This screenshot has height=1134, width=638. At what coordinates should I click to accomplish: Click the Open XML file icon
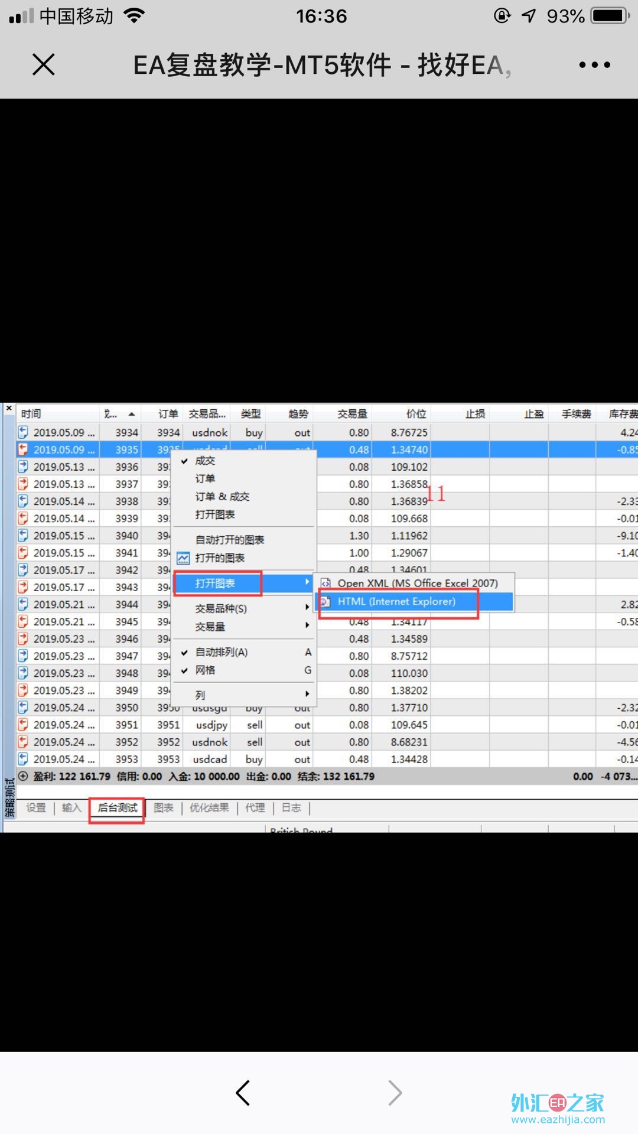[x=325, y=584]
